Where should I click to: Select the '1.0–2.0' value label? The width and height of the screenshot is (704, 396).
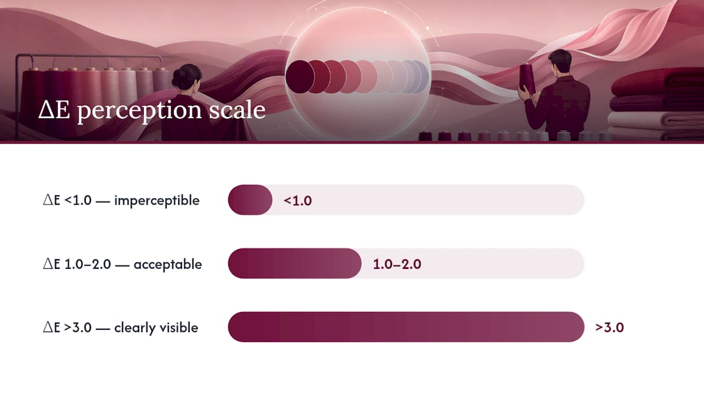(397, 264)
